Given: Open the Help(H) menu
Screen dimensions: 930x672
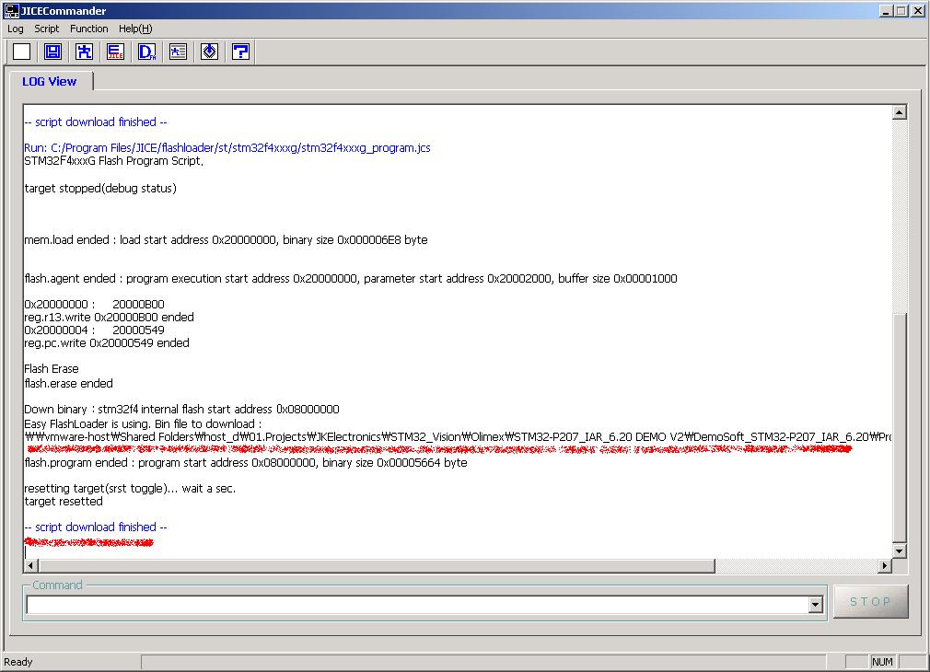Looking at the screenshot, I should tap(135, 29).
